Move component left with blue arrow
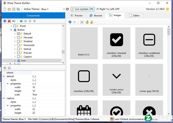Image resolution: width=173 pixels, height=123 pixels. tap(21, 21)
